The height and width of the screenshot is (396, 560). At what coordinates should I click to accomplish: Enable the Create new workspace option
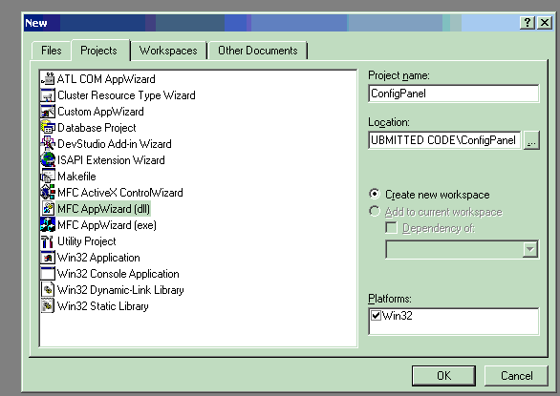click(x=375, y=194)
